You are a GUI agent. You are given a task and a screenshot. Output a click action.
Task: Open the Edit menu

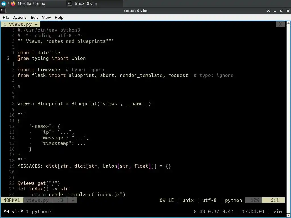34,17
